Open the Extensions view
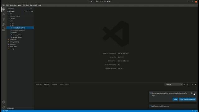The image size is (199, 112). pyautogui.click(x=4, y=30)
